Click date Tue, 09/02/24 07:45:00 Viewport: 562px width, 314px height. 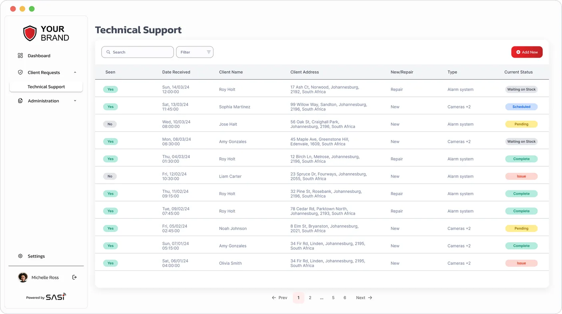[x=176, y=211]
